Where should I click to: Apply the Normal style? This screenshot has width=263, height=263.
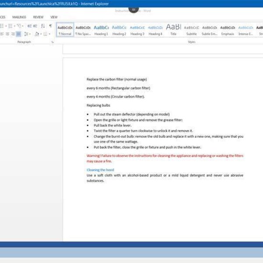pos(65,30)
